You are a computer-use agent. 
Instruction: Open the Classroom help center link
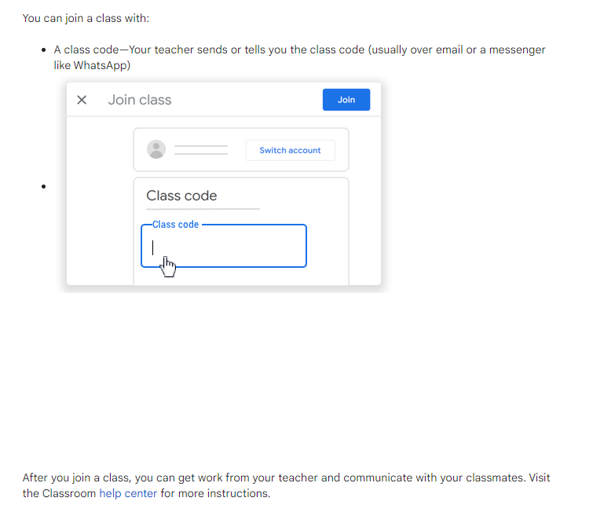128,493
